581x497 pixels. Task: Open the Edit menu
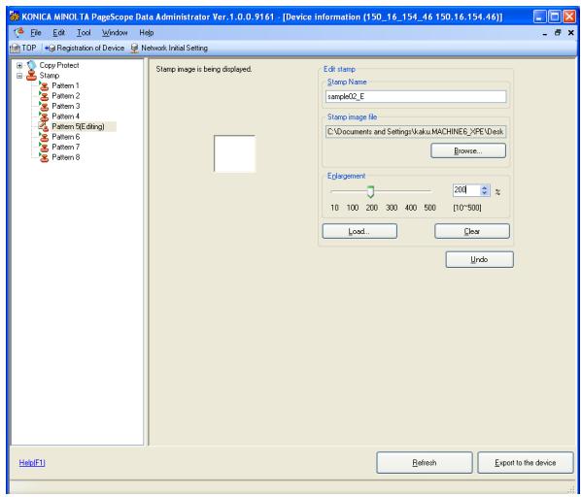58,33
